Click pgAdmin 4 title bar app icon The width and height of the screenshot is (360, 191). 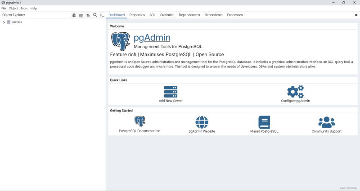pos(3,3)
